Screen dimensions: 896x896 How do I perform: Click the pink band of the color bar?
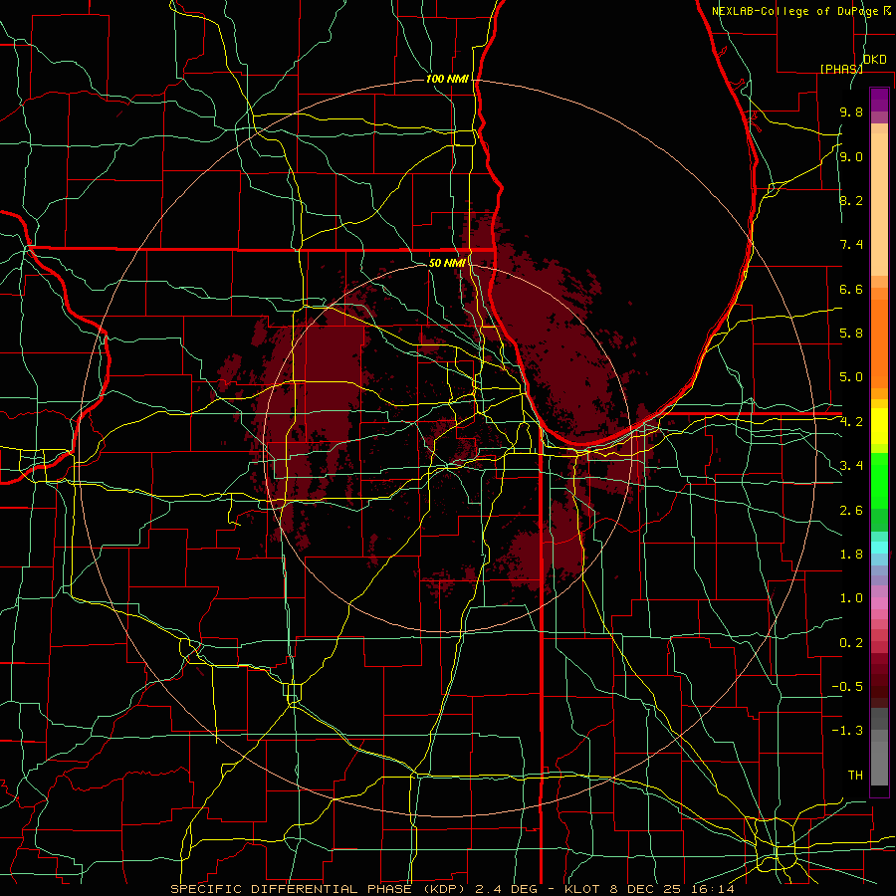[879, 603]
